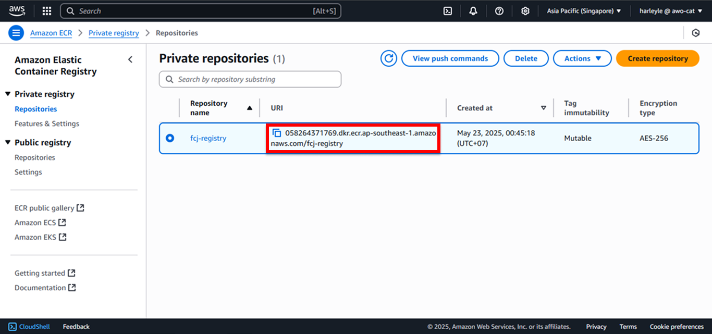This screenshot has height=334, width=712.
Task: Click the Mutable cell value
Action: 578,138
